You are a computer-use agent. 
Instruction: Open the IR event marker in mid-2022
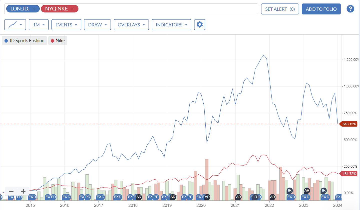290,190
